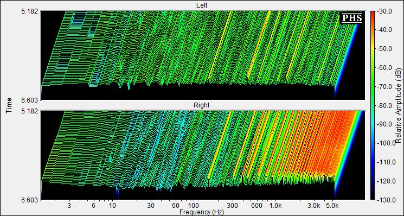Click the Relative Amplitude (dB) label
This screenshot has width=404, height=216.
pyautogui.click(x=398, y=105)
